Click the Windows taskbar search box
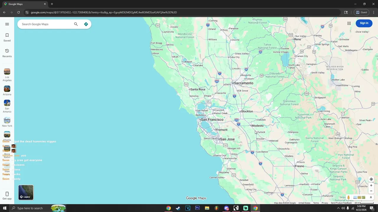 click(x=38, y=208)
